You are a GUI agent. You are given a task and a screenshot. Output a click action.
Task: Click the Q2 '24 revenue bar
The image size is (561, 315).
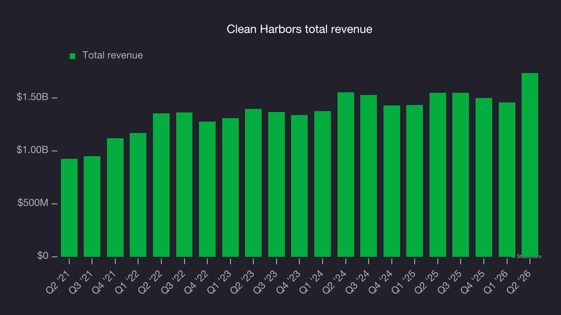click(346, 175)
